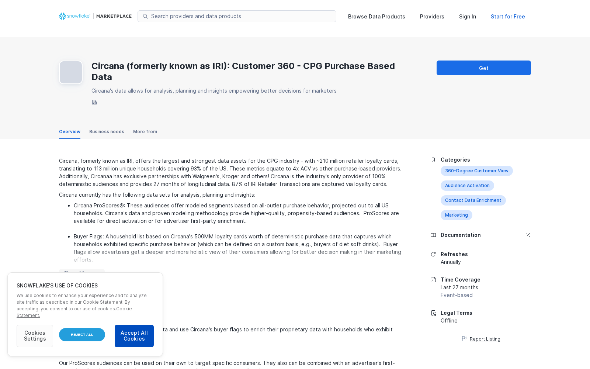
Task: Click the search magnifier icon
Action: 145,16
